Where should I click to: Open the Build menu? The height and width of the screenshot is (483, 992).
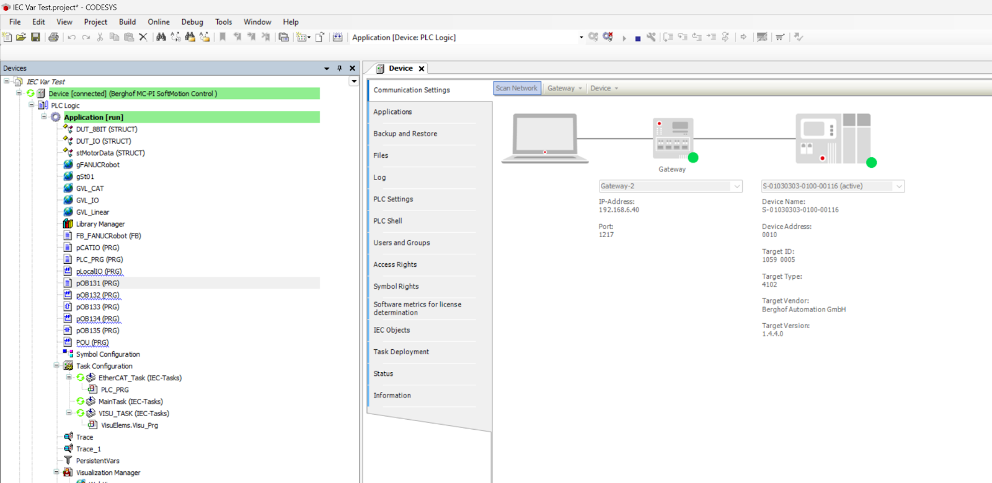(127, 22)
